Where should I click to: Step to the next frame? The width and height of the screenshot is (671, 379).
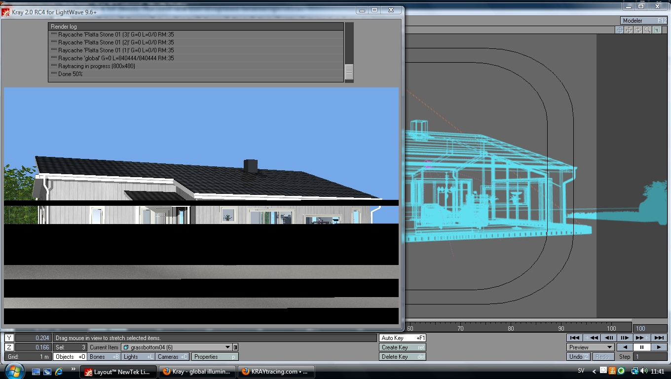[x=625, y=338]
